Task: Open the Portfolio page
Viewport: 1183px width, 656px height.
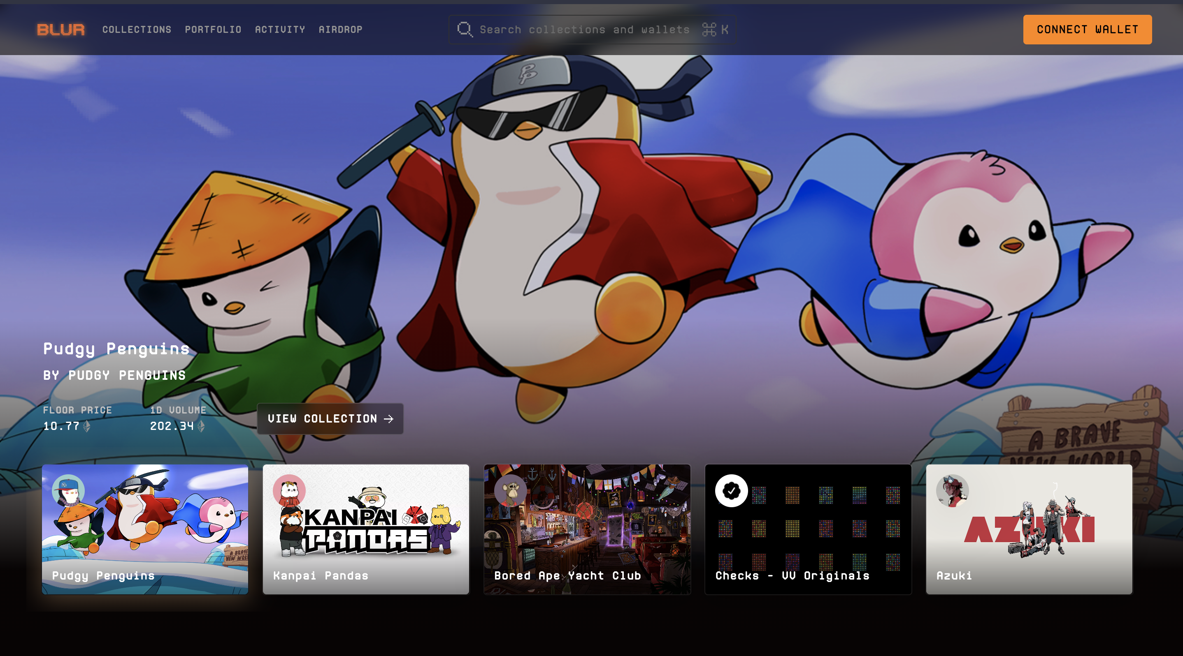Action: tap(213, 30)
